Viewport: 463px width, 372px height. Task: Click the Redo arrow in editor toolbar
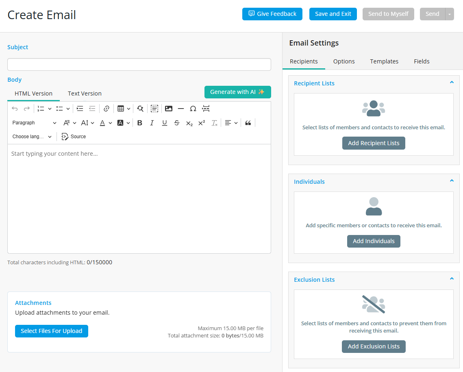pos(26,109)
